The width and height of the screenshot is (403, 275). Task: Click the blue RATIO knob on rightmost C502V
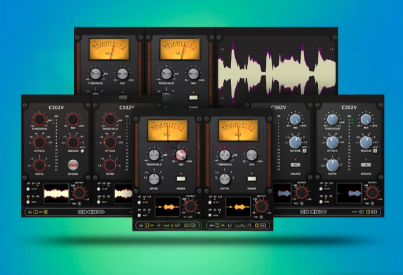click(x=332, y=165)
